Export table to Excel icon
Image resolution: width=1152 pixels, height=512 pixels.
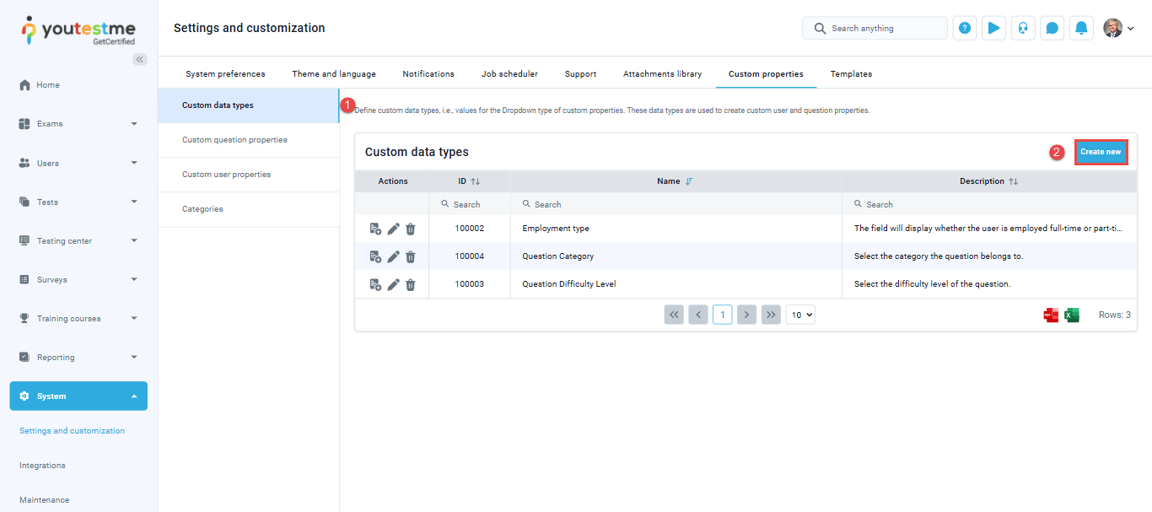(x=1072, y=315)
